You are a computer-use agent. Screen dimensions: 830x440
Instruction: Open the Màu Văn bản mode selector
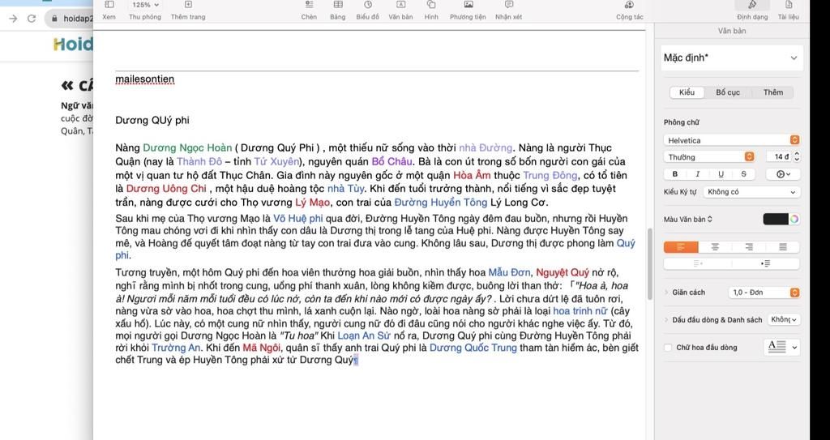click(687, 220)
